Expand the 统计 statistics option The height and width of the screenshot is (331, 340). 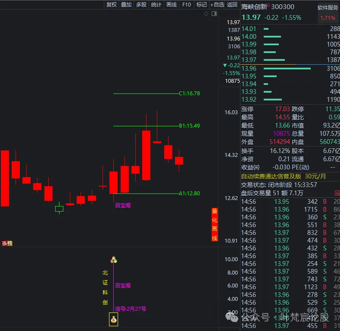(156, 5)
